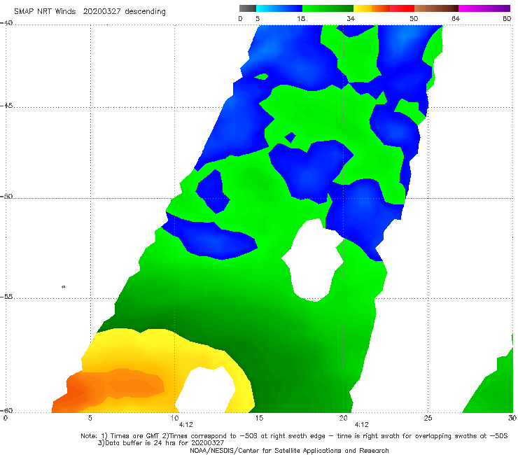Click the latitude axis label -55
Image resolution: width=518 pixels, height=455 pixels.
click(x=6, y=297)
